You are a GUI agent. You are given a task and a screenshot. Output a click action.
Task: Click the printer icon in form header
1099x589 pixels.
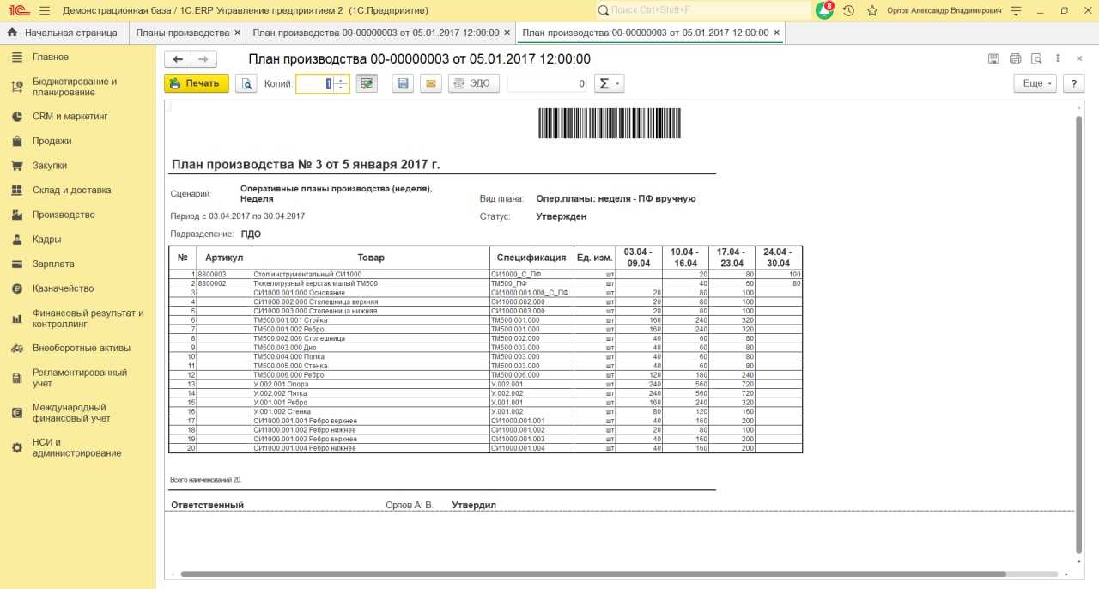[1015, 59]
